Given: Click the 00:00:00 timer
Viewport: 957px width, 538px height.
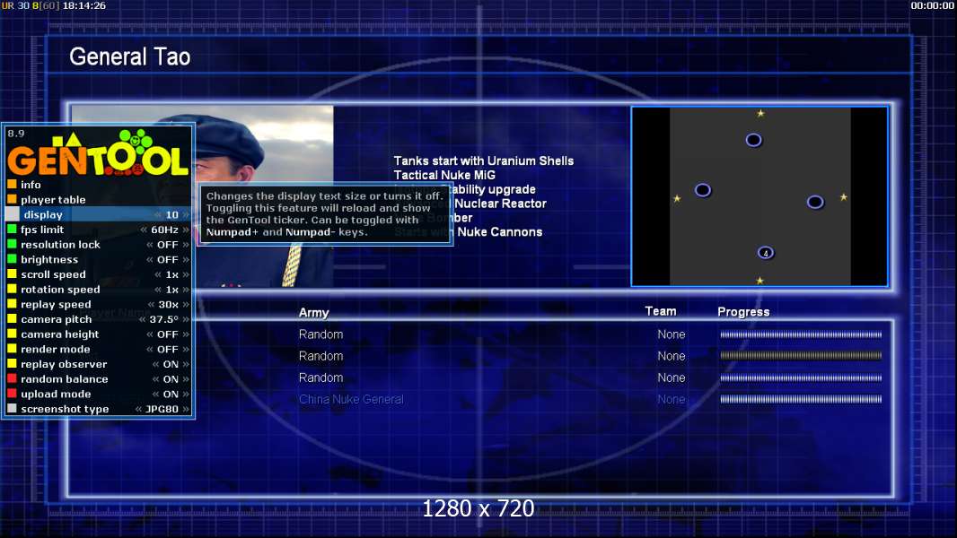Looking at the screenshot, I should click(x=932, y=5).
